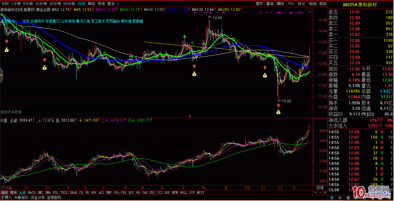Expand the 扩展 panel at the bottom
394x201 pixels.
point(6,197)
